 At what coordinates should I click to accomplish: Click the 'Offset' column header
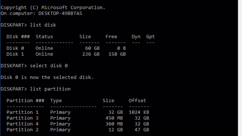(137, 101)
